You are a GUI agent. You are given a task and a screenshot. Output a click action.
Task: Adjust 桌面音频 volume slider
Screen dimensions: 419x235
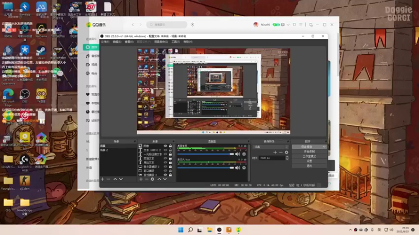(205, 154)
